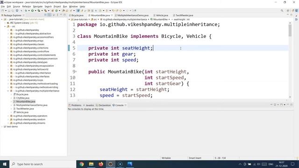Close the MountainBike.java tab
Image resolution: width=299 pixels, height=168 pixels.
[x=112, y=15]
